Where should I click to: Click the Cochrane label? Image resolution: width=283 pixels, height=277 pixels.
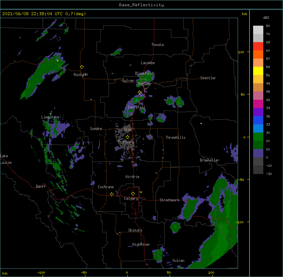pyautogui.click(x=106, y=187)
